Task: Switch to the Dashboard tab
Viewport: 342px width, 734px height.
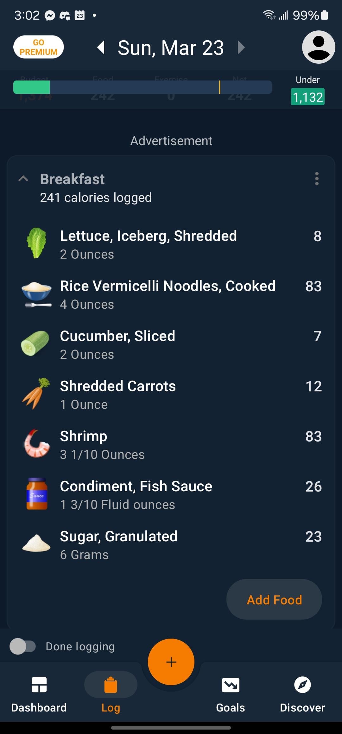Action: 39,694
